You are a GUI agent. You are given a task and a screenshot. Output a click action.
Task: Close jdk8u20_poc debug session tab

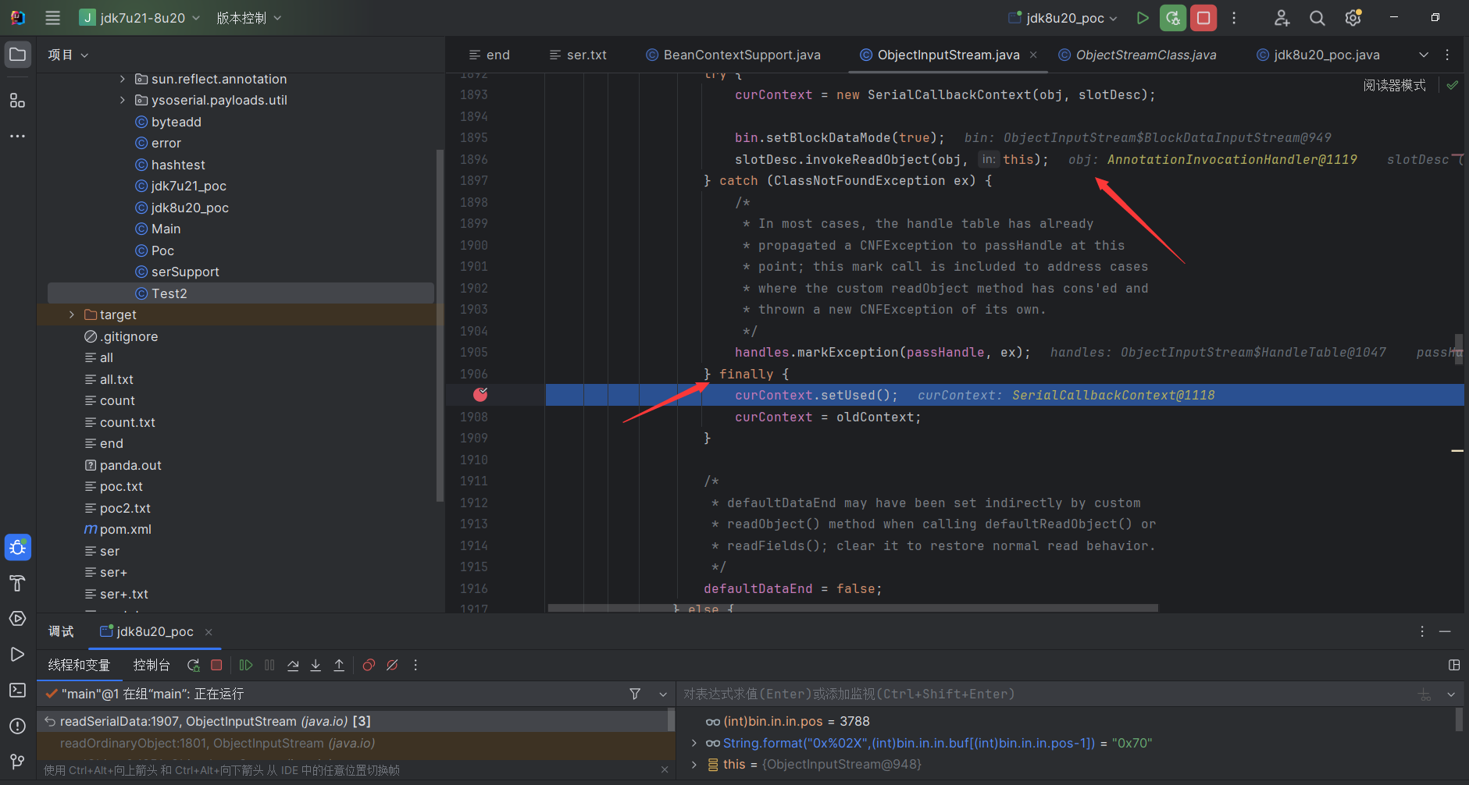pyautogui.click(x=209, y=632)
